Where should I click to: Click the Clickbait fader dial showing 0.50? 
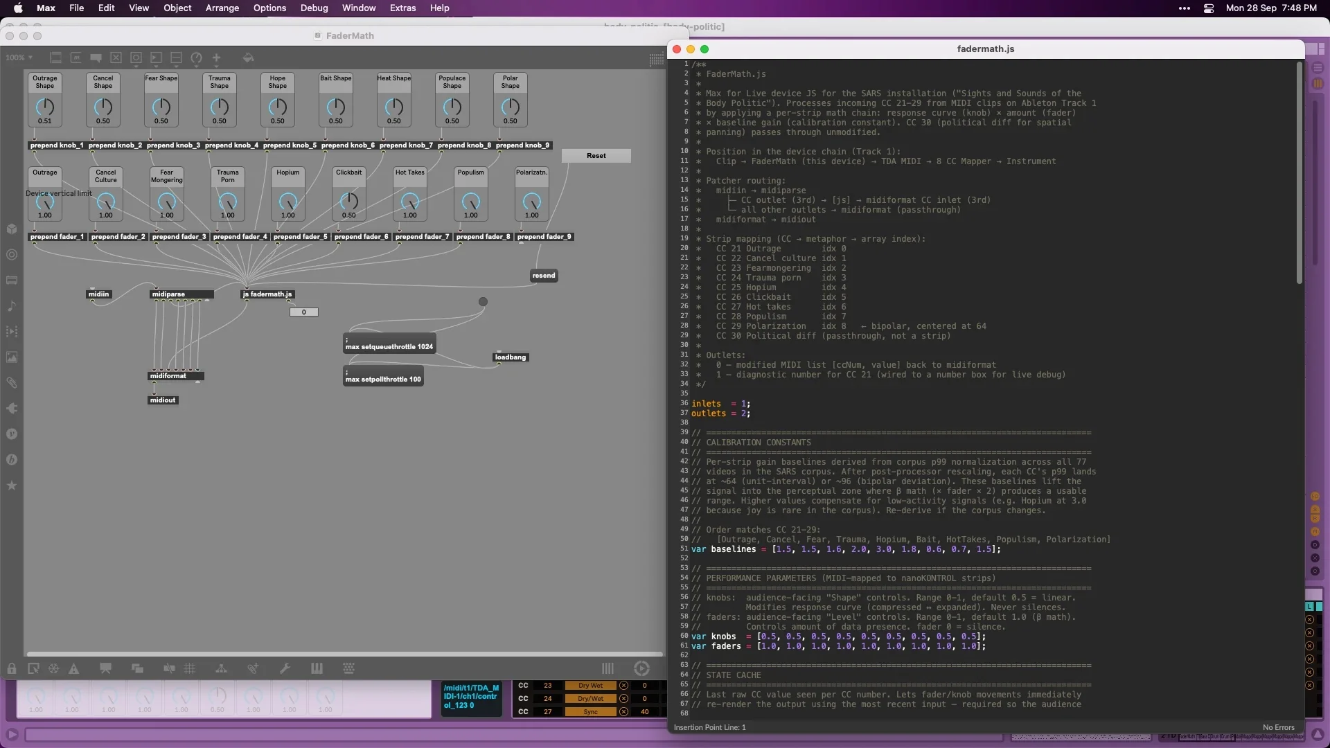point(348,202)
